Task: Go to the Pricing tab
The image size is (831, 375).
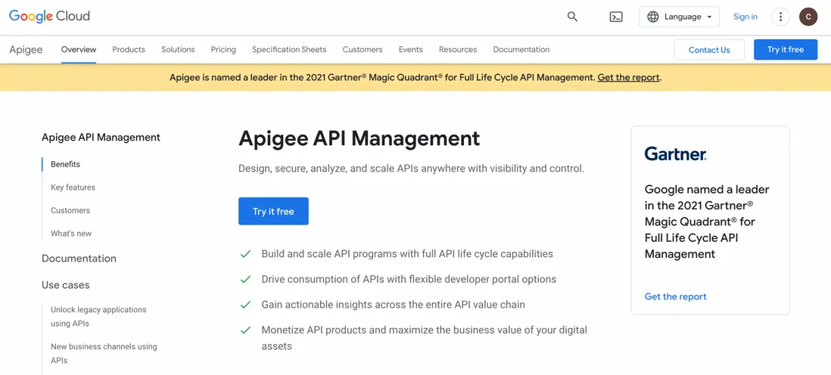Action: 223,50
